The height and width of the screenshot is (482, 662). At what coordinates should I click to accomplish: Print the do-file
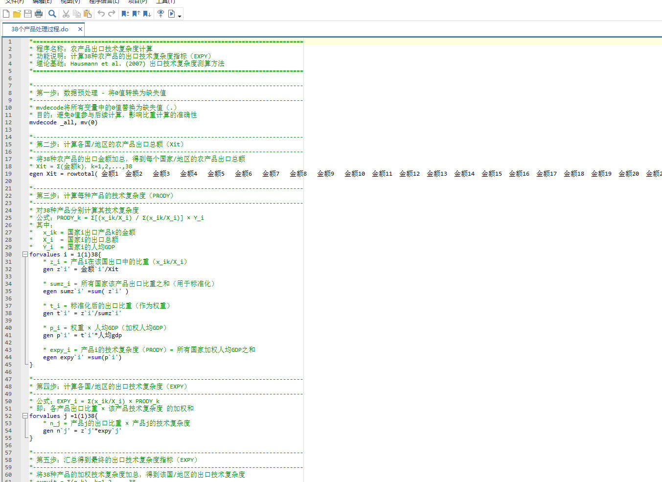[39, 14]
